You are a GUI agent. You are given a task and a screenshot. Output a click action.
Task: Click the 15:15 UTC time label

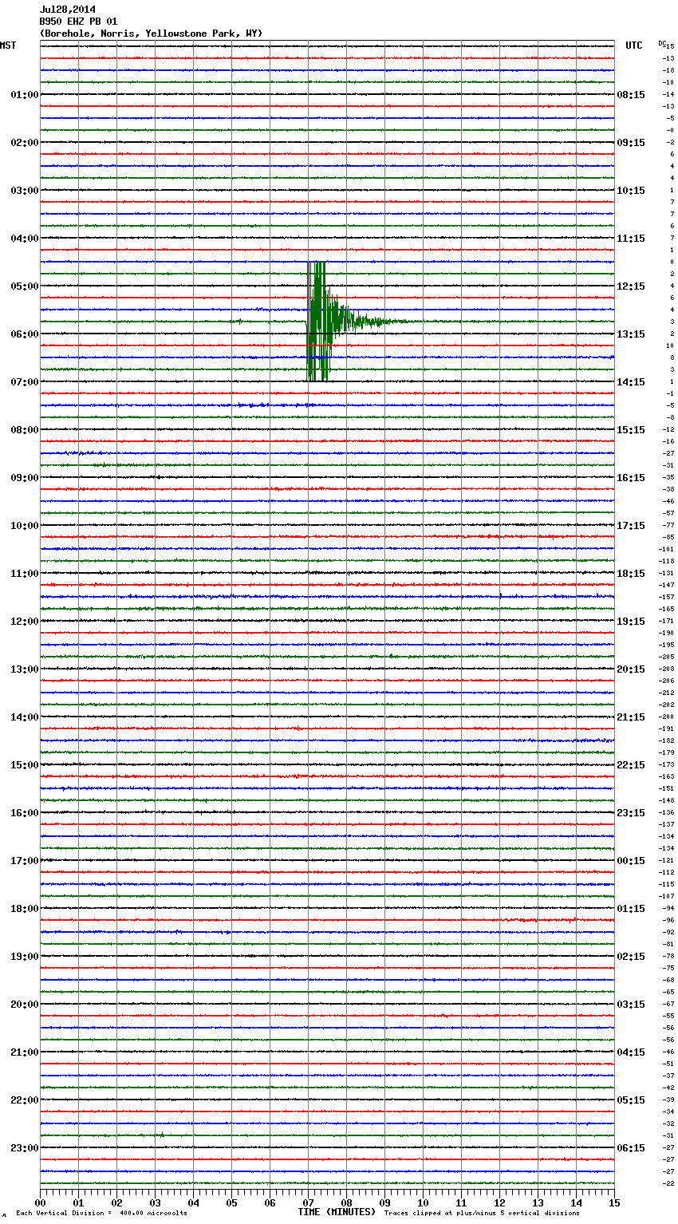point(631,430)
